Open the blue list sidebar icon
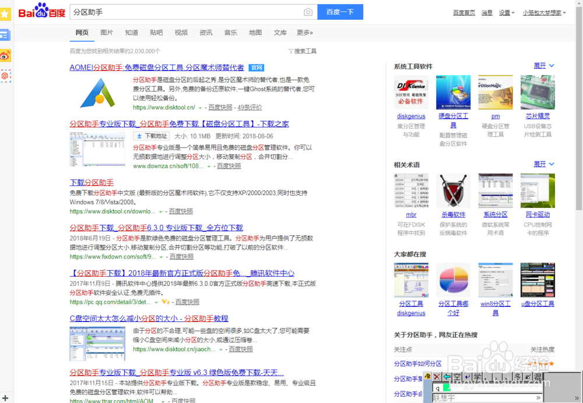583x403 pixels. coord(5,35)
